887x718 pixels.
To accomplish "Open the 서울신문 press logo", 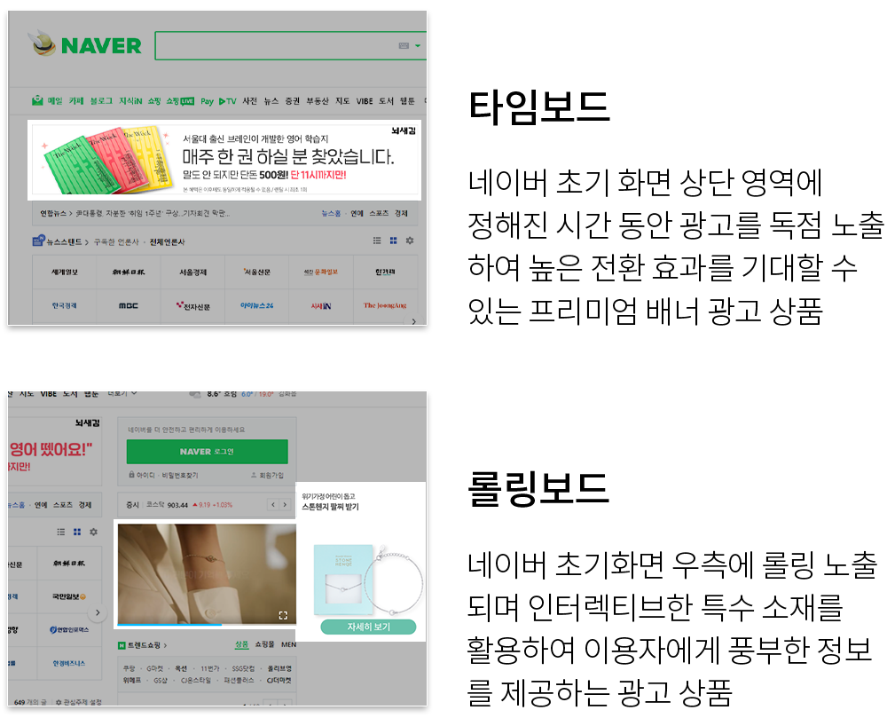I will point(257,272).
